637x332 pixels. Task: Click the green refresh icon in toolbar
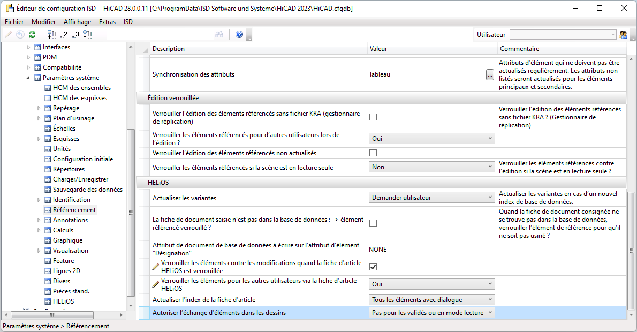pos(33,35)
